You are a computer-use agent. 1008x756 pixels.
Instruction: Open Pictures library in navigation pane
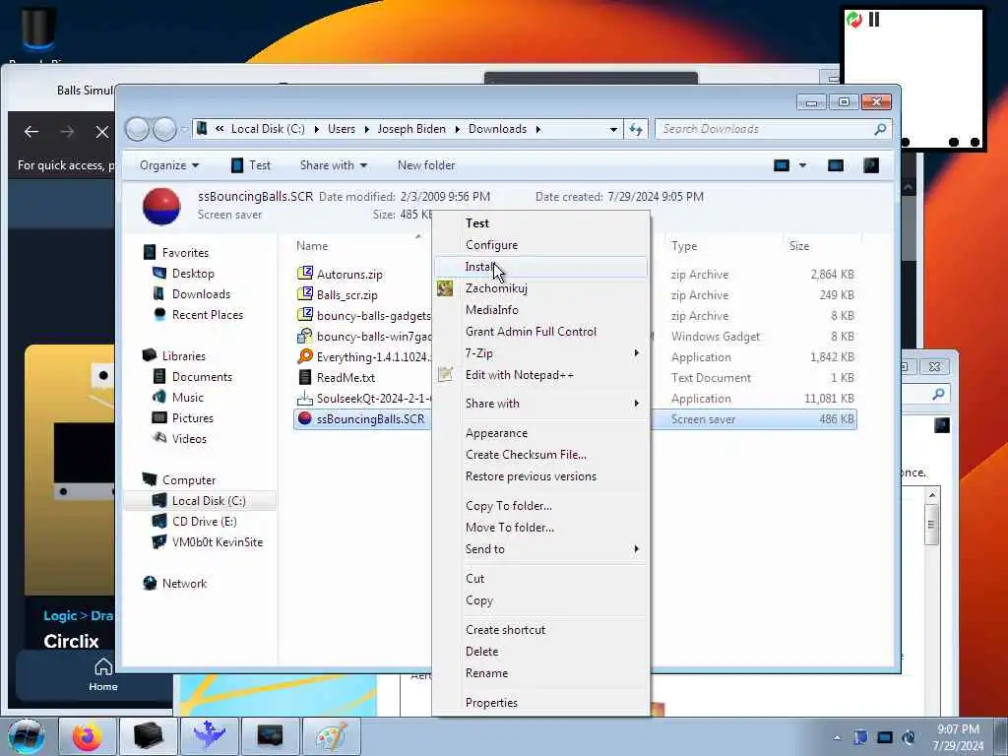tap(192, 417)
